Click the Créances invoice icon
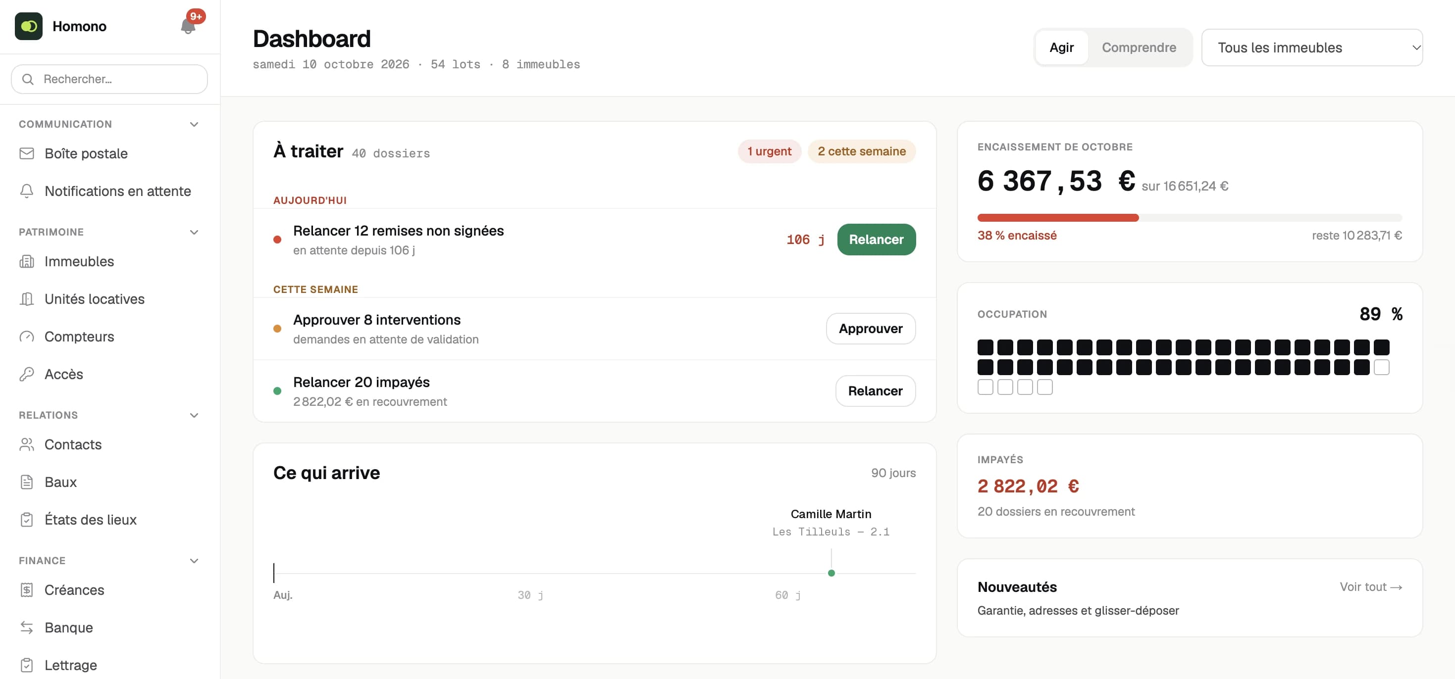This screenshot has width=1455, height=679. [27, 590]
